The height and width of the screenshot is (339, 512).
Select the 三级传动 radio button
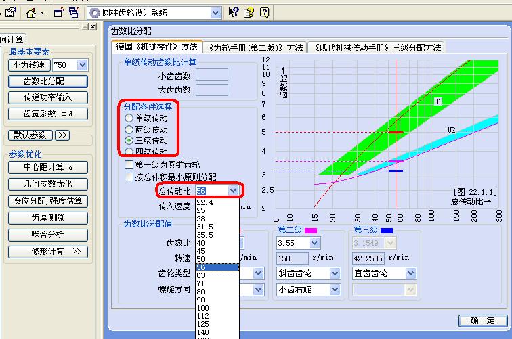pos(129,141)
